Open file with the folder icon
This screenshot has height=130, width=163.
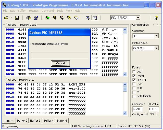coord(6,18)
